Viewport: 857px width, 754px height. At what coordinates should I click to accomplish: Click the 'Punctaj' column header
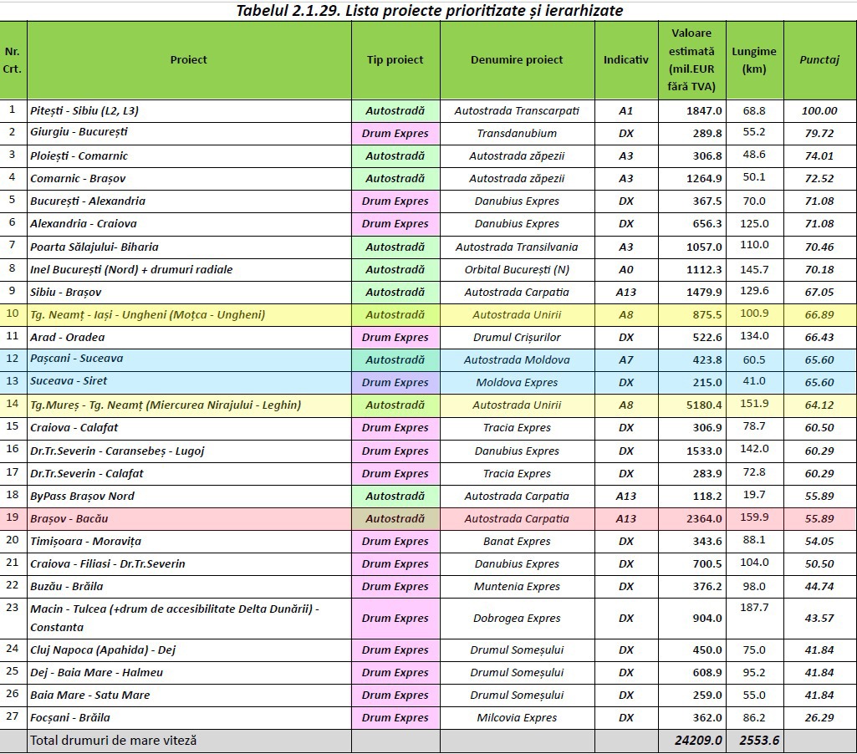819,60
